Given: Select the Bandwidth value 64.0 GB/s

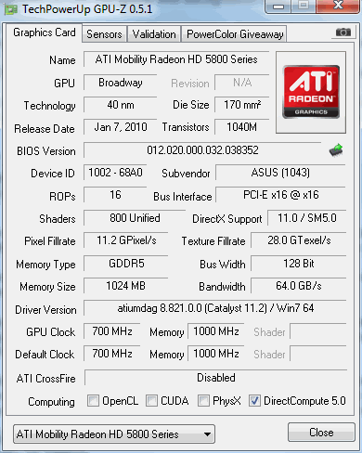Looking at the screenshot, I should point(299,286).
